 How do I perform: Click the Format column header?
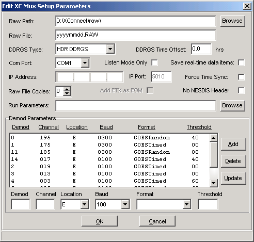click(147, 127)
